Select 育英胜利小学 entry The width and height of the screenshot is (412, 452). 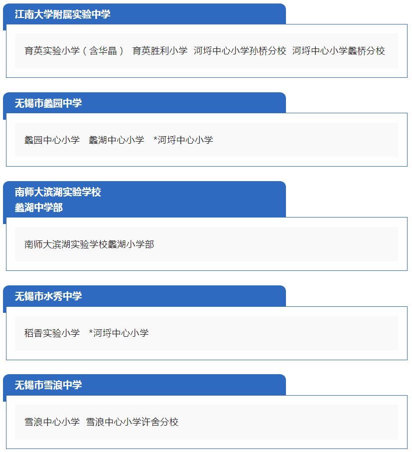160,51
